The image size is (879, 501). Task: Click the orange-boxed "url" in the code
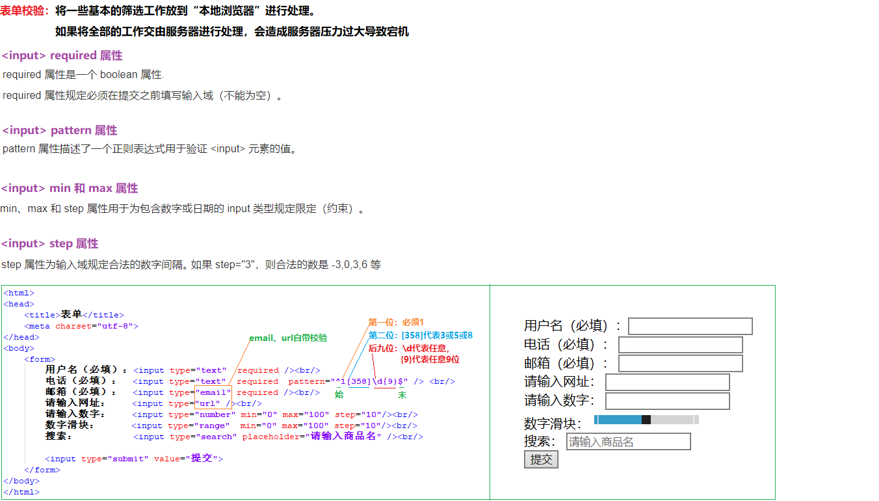[208, 403]
